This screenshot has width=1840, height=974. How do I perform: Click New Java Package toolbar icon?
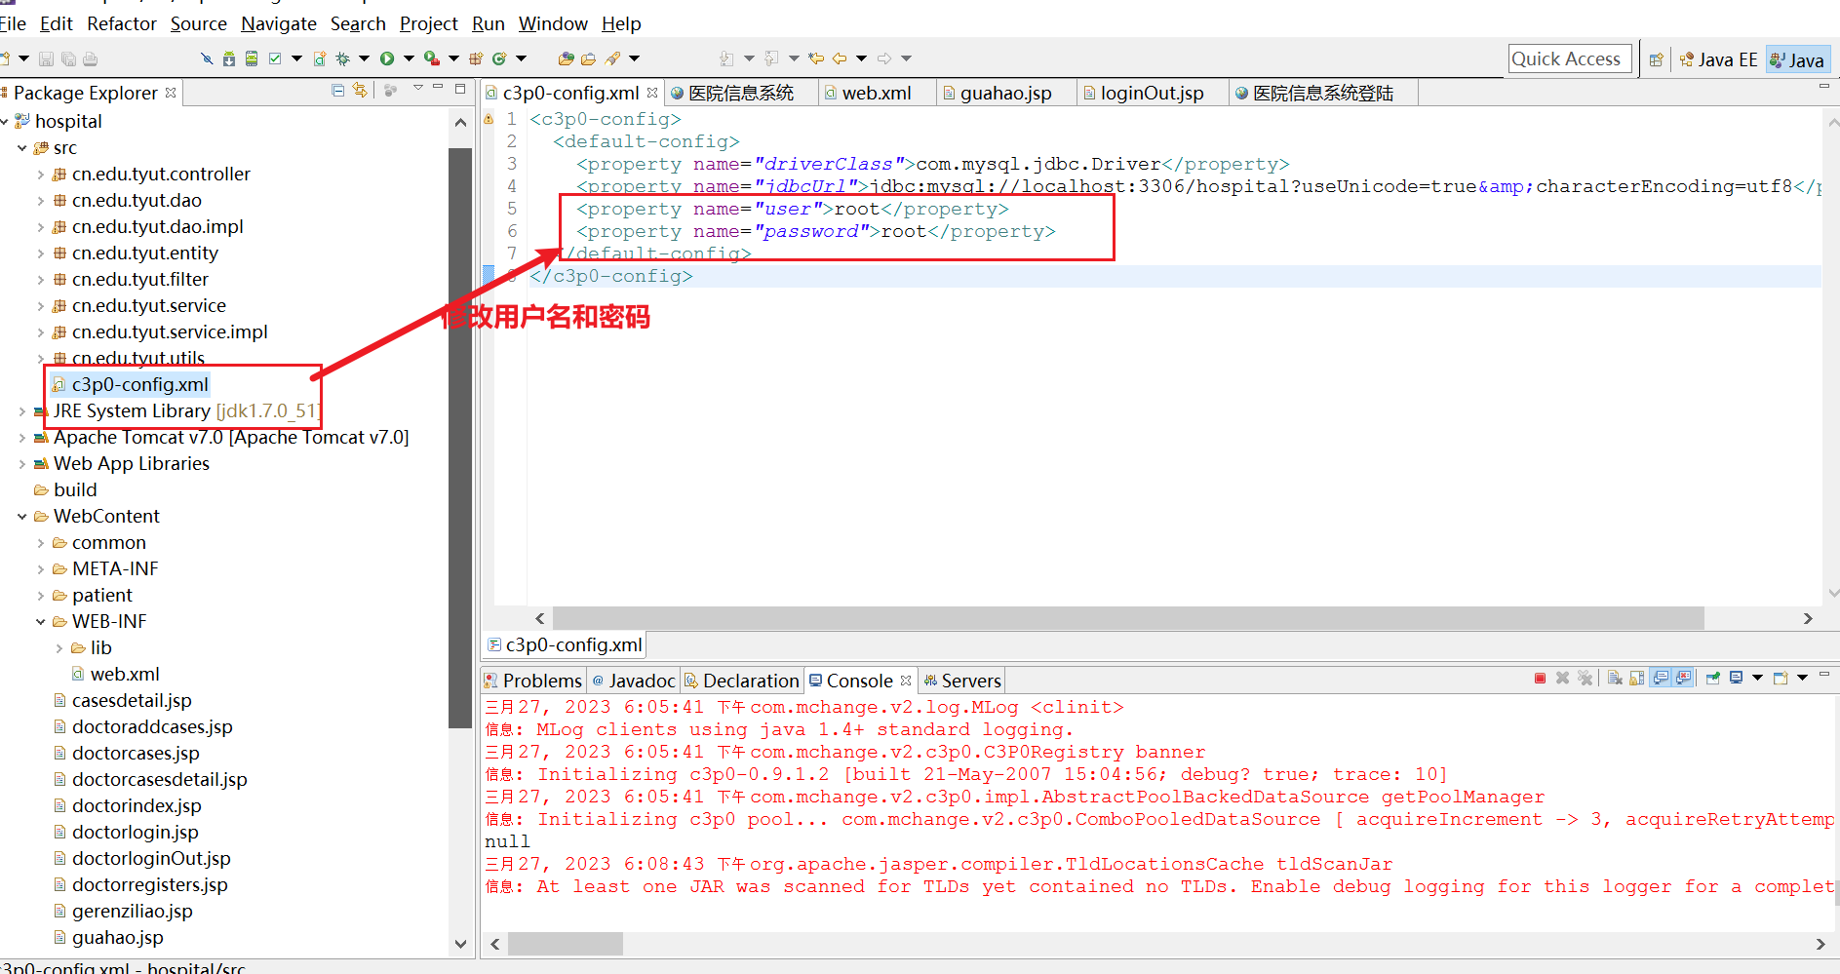[x=476, y=58]
